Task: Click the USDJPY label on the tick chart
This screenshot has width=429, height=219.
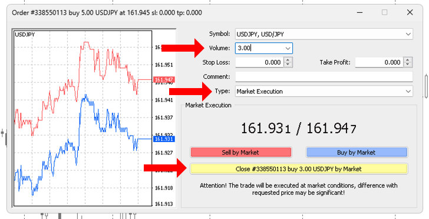Action: [25, 35]
